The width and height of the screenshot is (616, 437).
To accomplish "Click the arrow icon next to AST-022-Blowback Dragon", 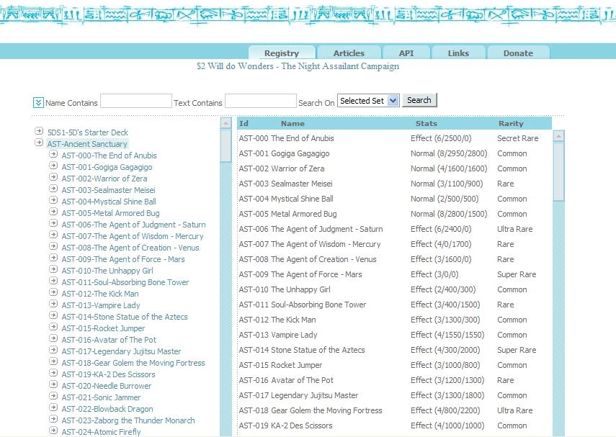I will 53,407.
